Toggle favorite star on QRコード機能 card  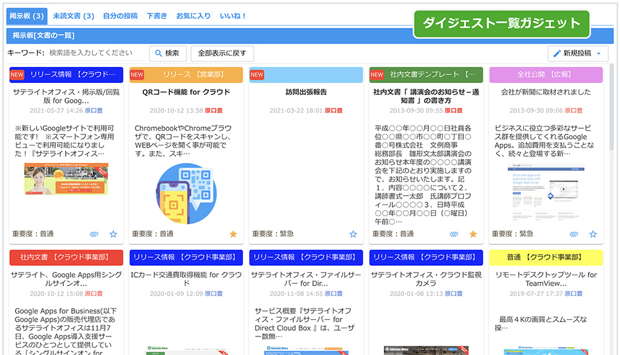click(x=233, y=234)
